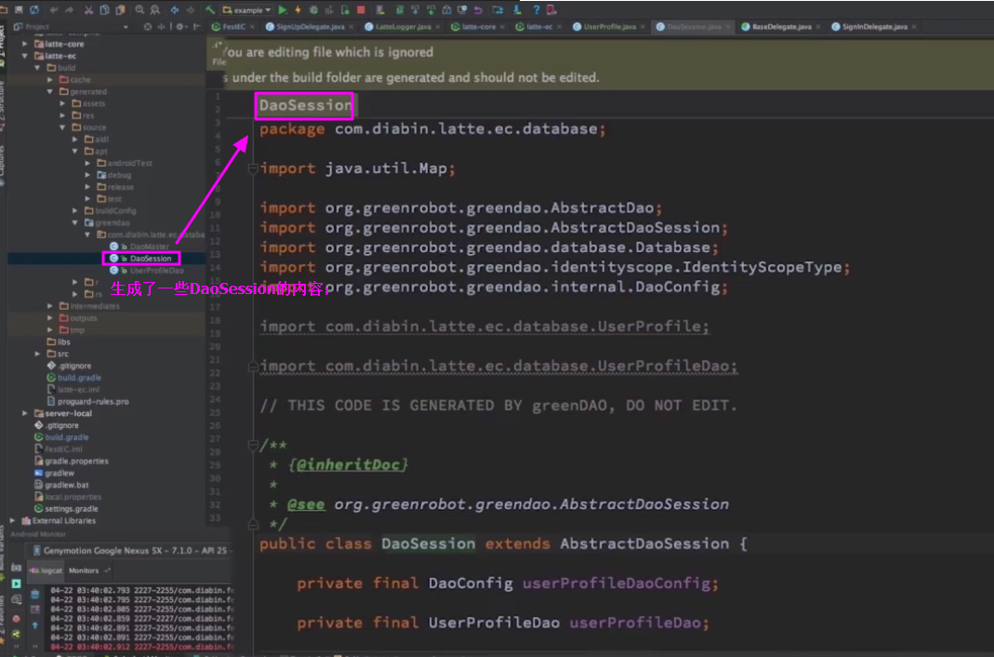
Task: Collapse the latte-ec module
Action: [x=25, y=56]
